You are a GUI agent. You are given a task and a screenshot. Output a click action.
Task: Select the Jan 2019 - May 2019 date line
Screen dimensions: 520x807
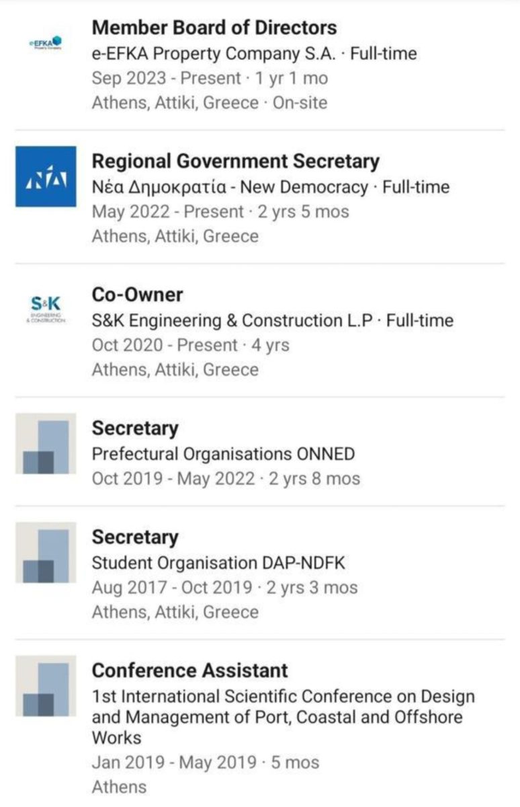(x=206, y=763)
